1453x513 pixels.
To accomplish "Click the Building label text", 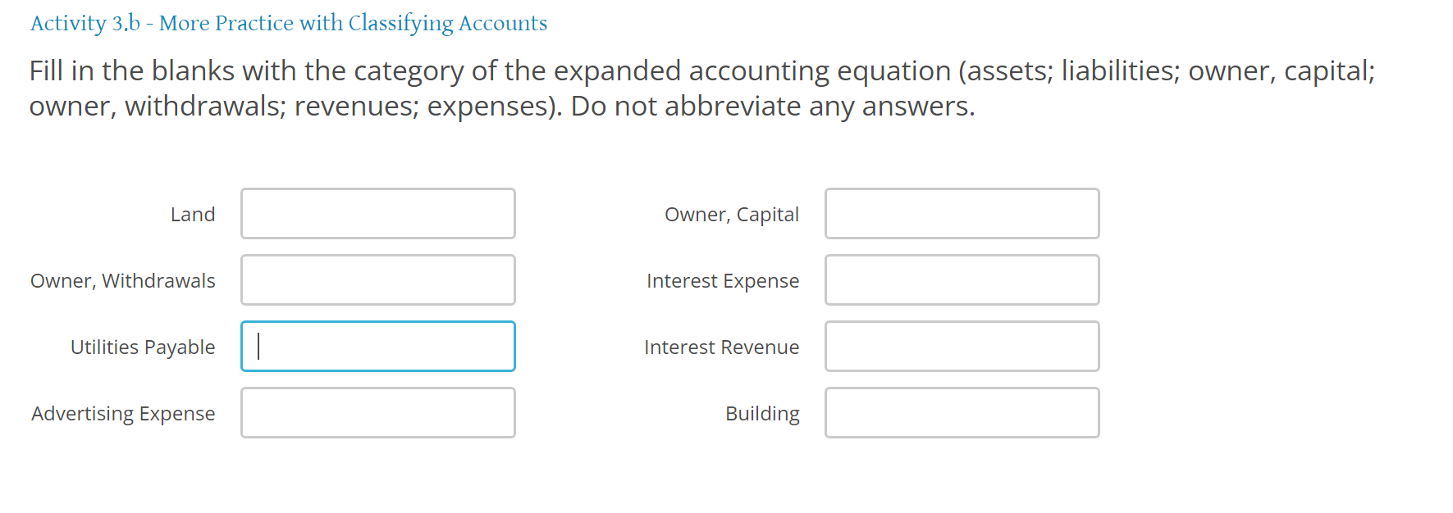I will pyautogui.click(x=762, y=413).
